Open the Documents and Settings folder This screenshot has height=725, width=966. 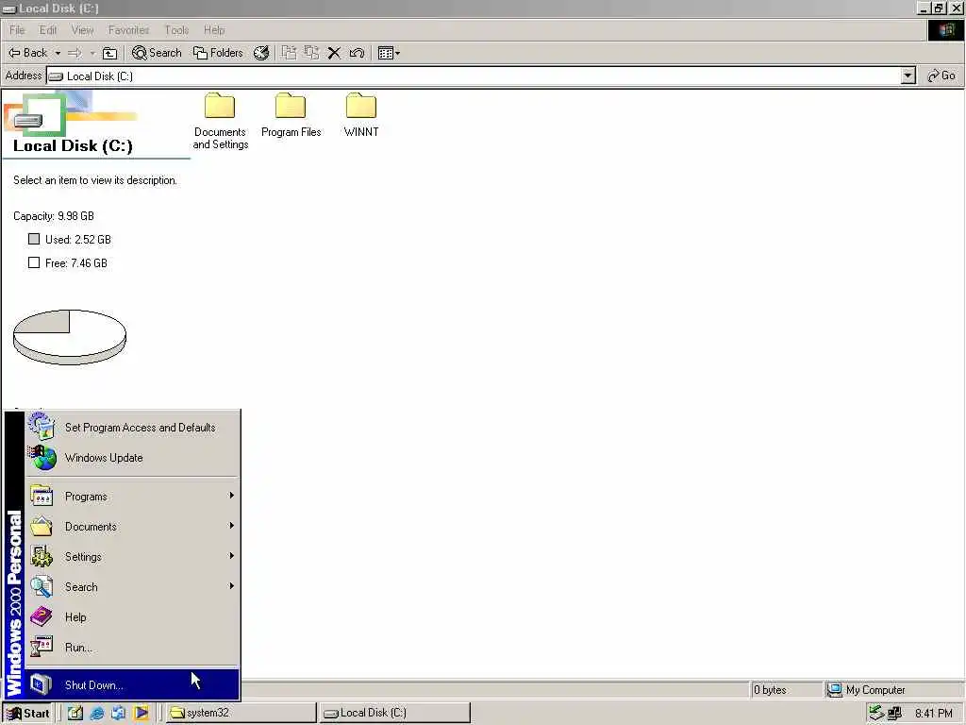(x=220, y=121)
